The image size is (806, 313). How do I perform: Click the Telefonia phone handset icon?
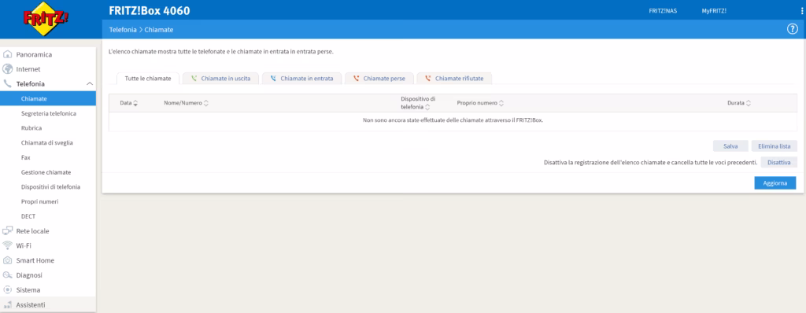click(x=8, y=84)
